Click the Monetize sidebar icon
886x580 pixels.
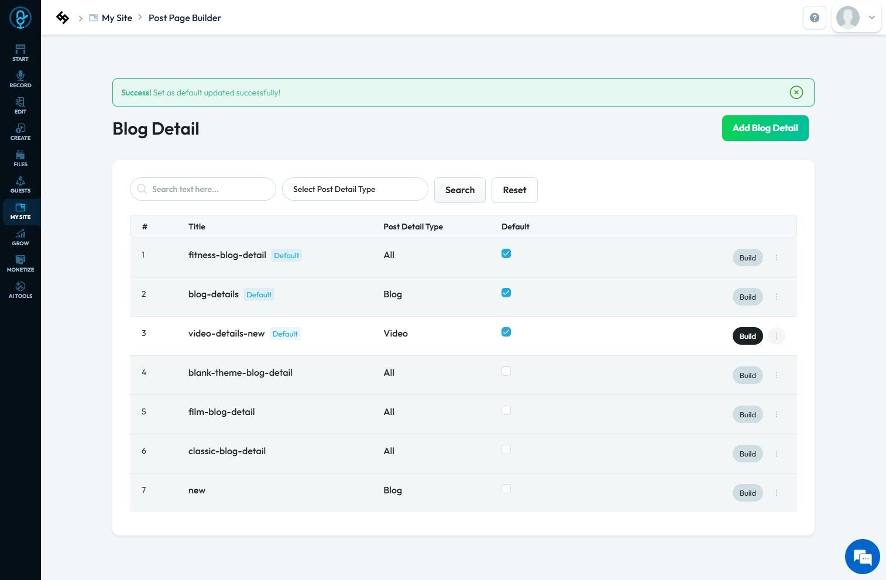tap(20, 263)
